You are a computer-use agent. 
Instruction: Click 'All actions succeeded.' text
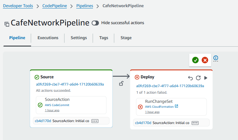(53, 90)
